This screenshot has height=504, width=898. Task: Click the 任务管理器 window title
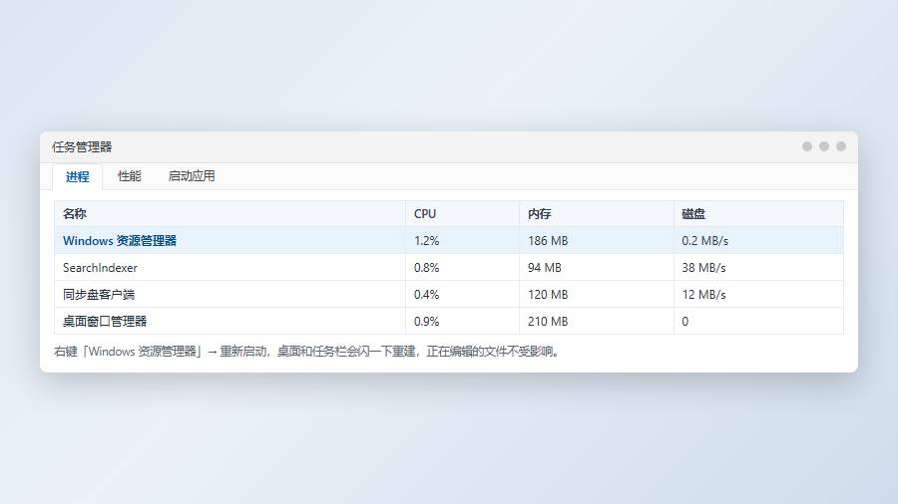[x=82, y=146]
